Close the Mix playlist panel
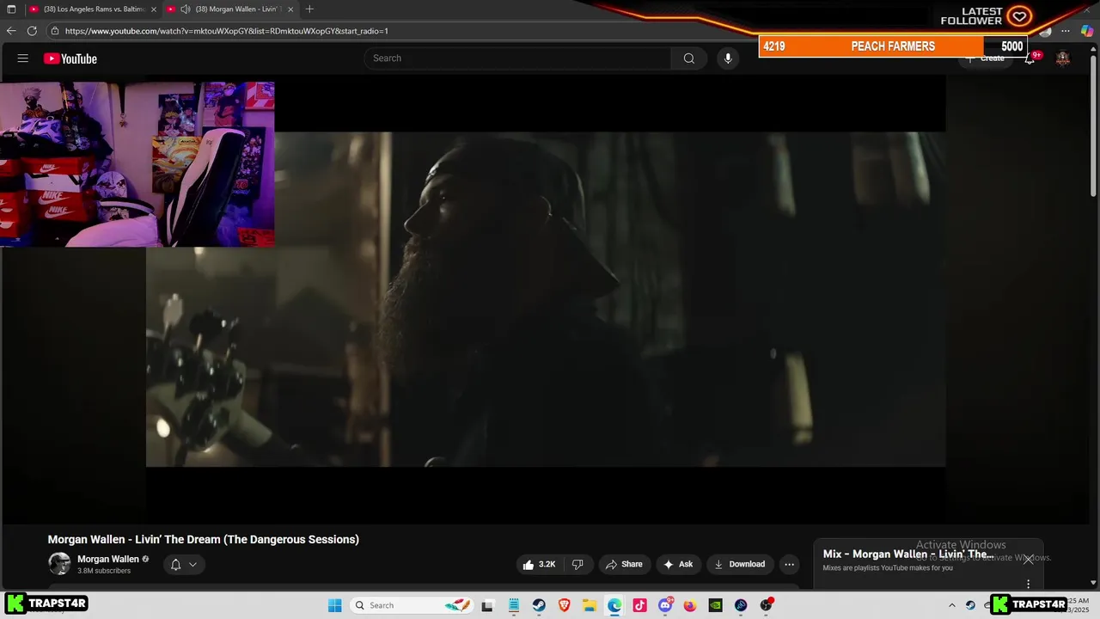The height and width of the screenshot is (619, 1100). point(1028,559)
